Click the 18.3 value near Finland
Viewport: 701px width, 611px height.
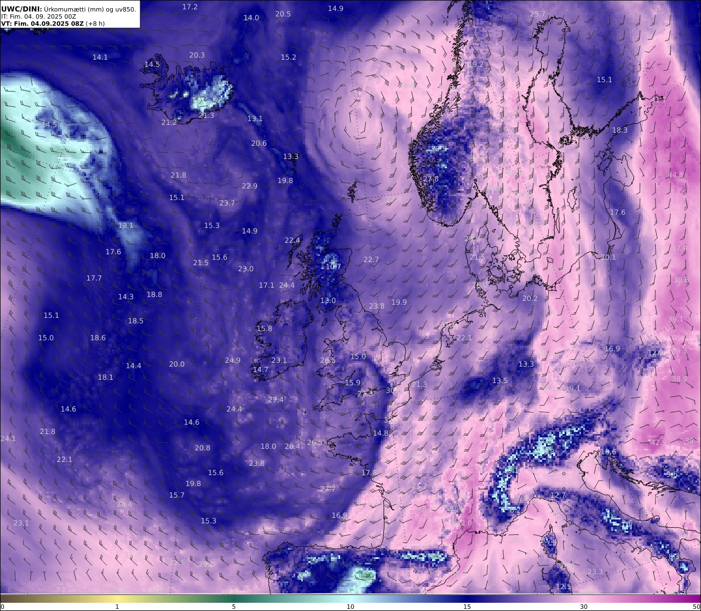tap(620, 130)
